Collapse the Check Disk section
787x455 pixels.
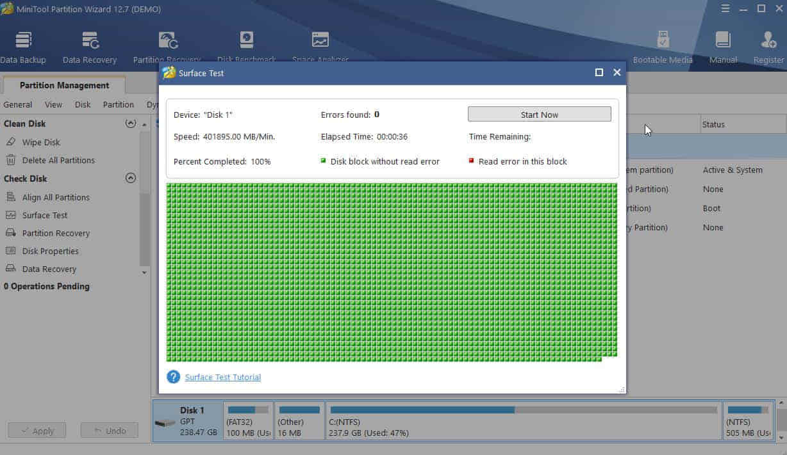pos(131,178)
